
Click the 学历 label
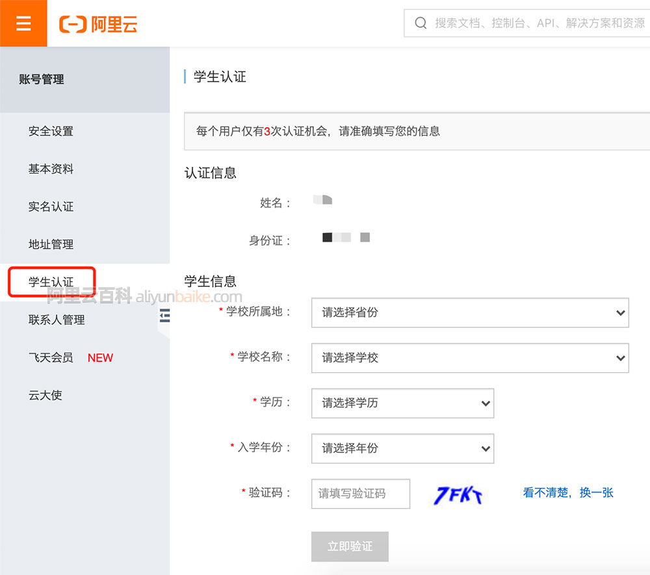point(275,402)
